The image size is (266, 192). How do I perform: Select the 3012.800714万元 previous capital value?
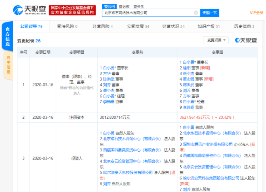point(115,117)
